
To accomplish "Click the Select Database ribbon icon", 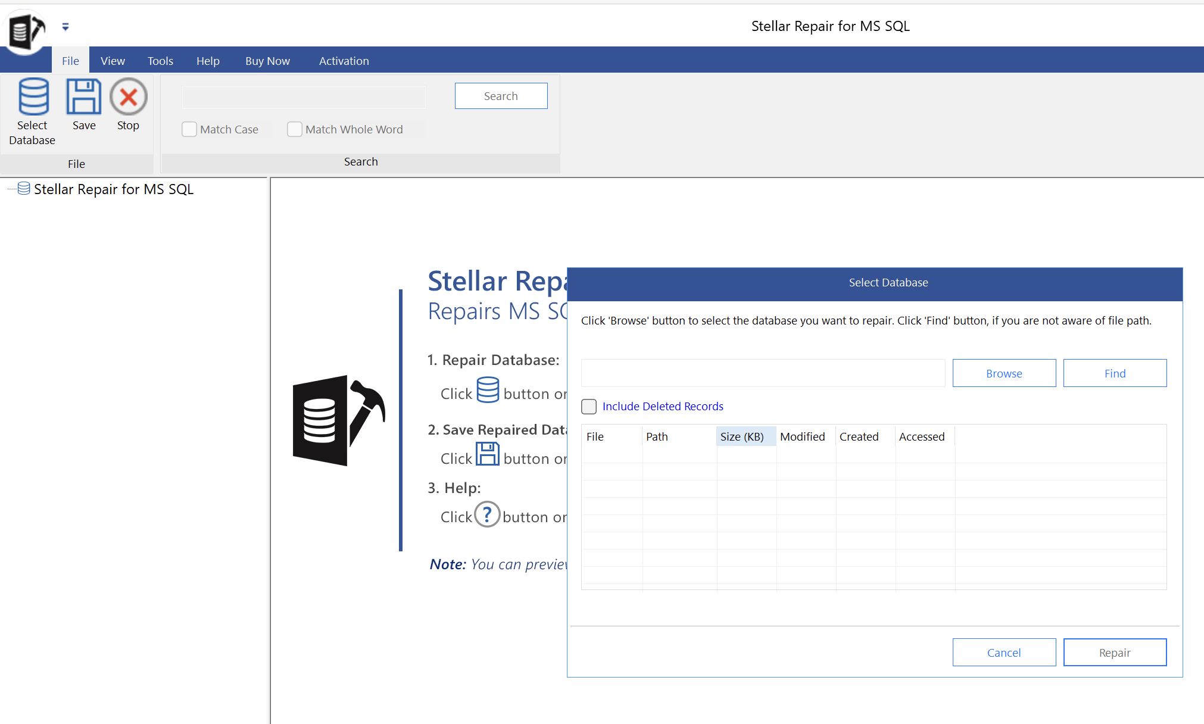I will coord(33,96).
